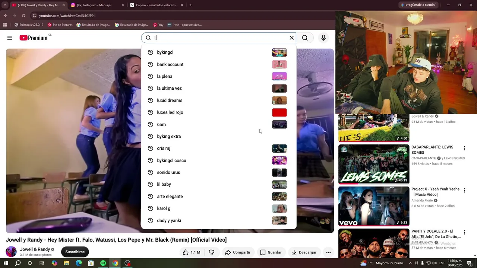Open the Windows Start menu

pyautogui.click(x=6, y=263)
